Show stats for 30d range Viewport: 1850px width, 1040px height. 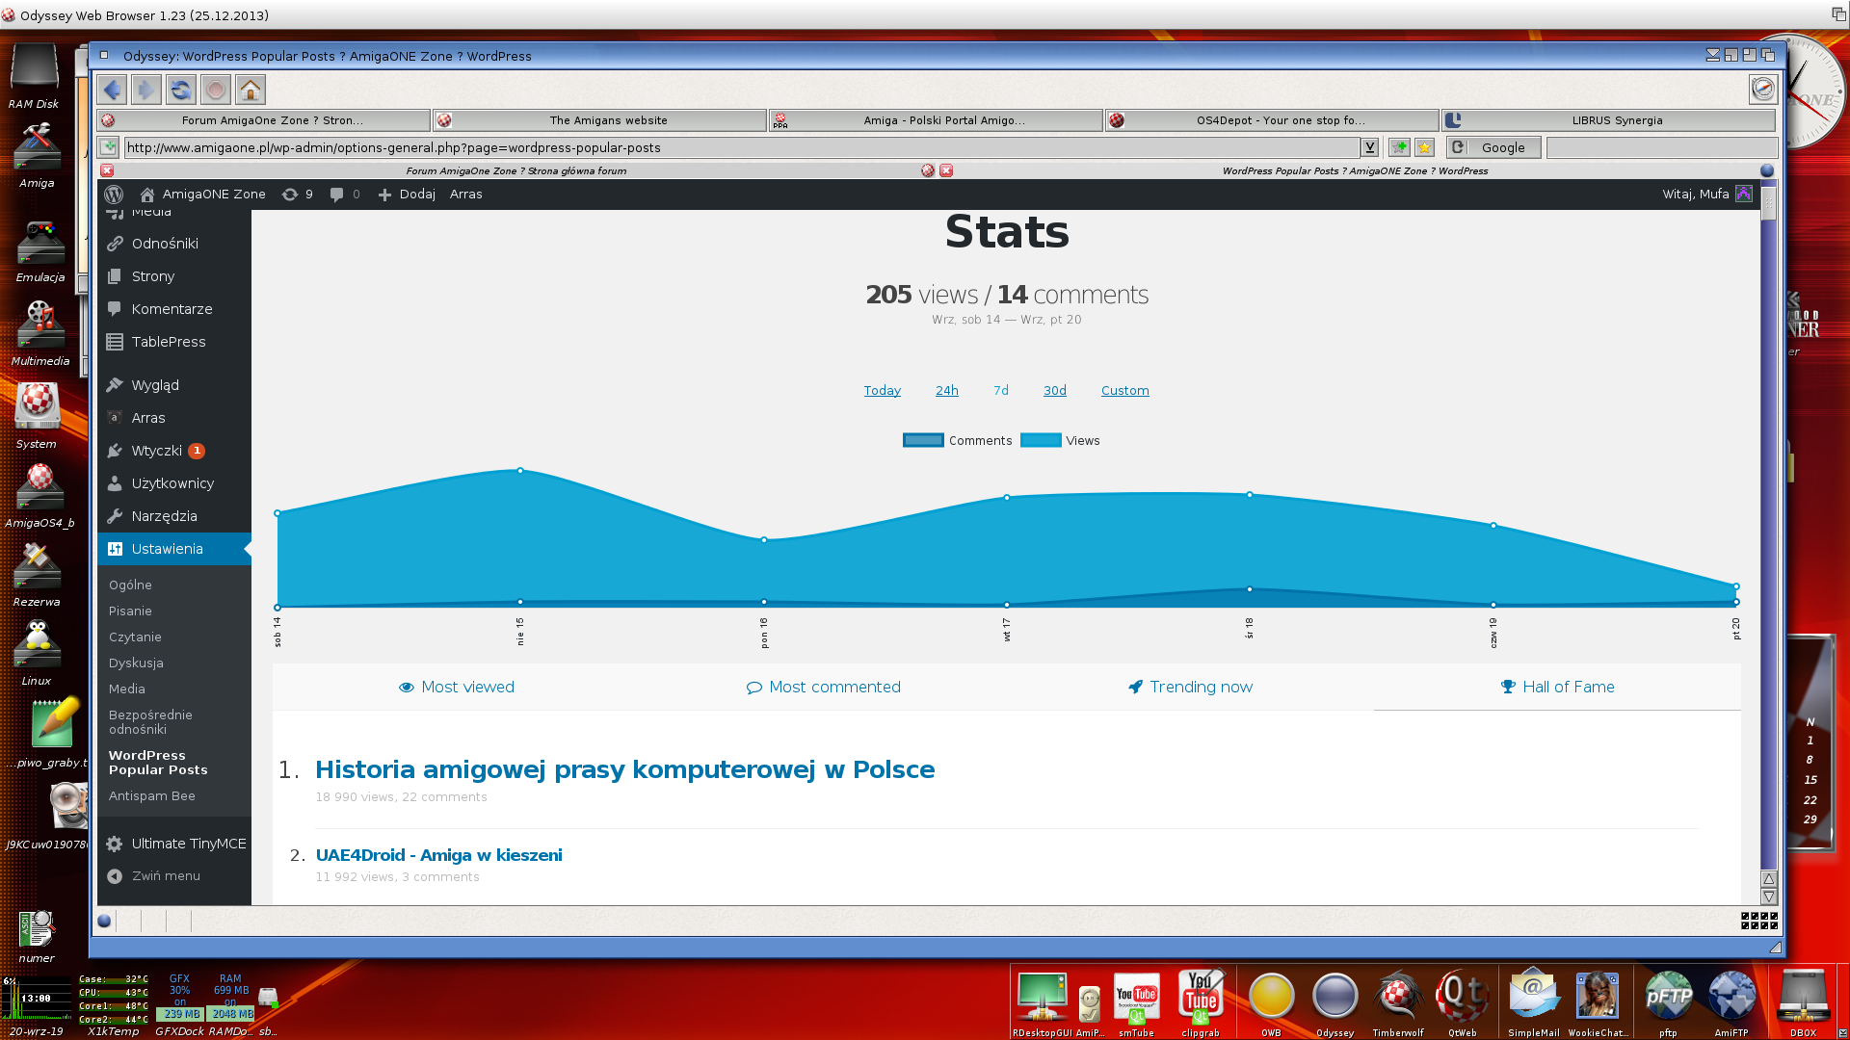(x=1055, y=391)
